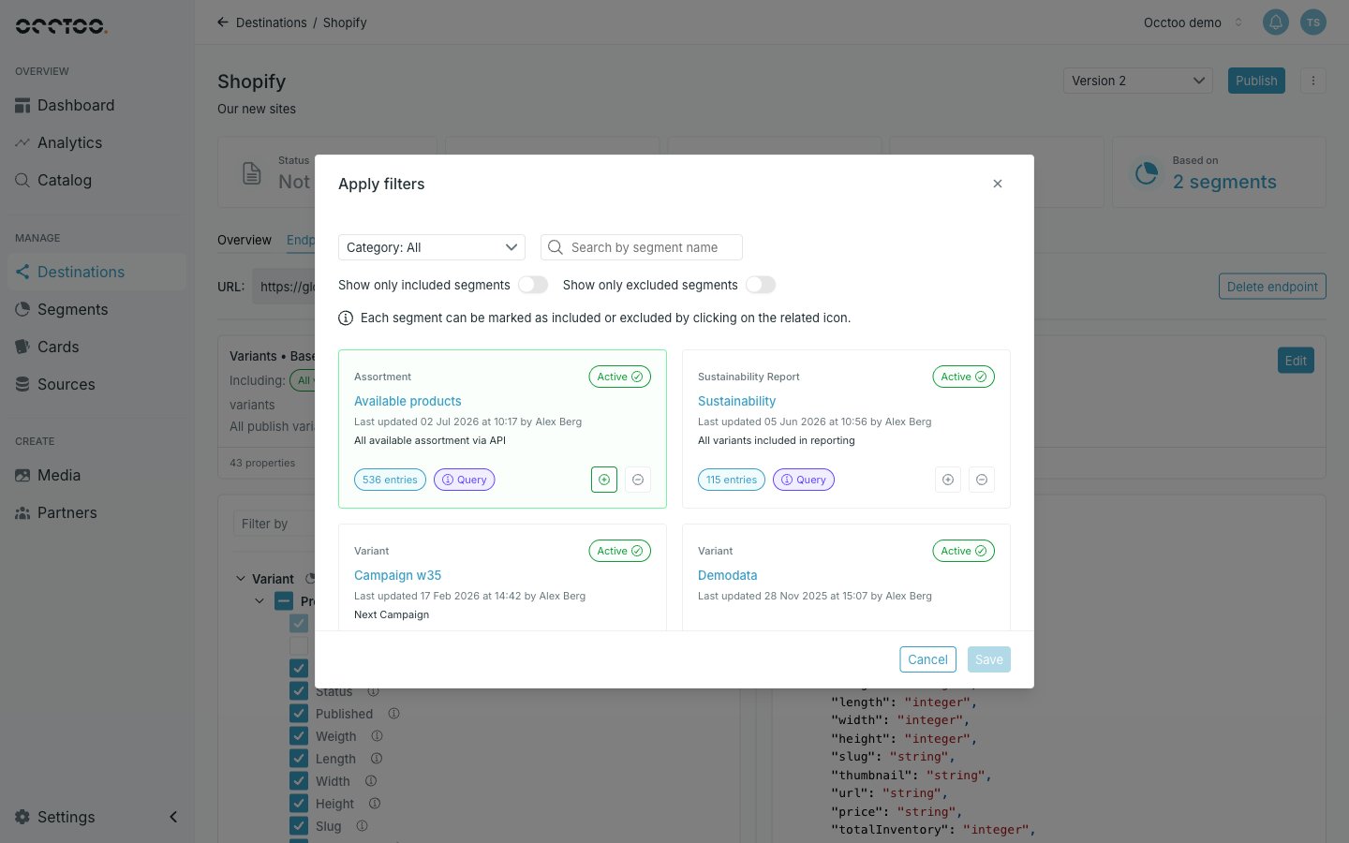Open the TS user avatar menu
Image resolution: width=1349 pixels, height=843 pixels.
coord(1313,22)
